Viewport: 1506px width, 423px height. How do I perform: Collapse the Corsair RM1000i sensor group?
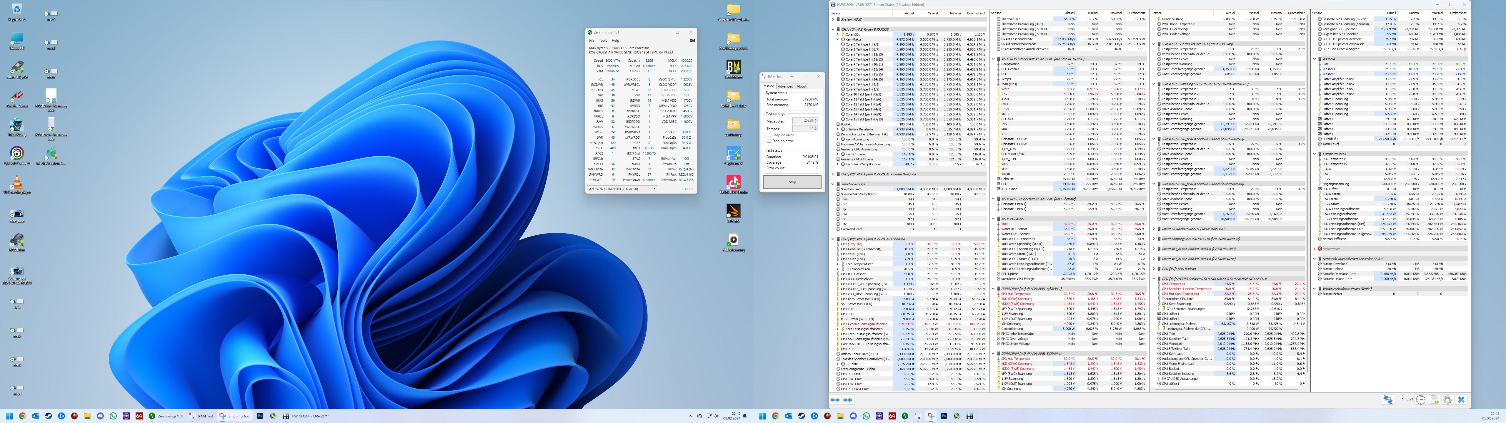point(1314,154)
